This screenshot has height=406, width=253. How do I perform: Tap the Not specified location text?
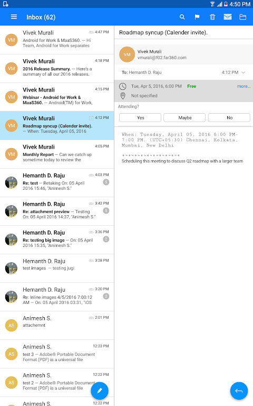(144, 96)
